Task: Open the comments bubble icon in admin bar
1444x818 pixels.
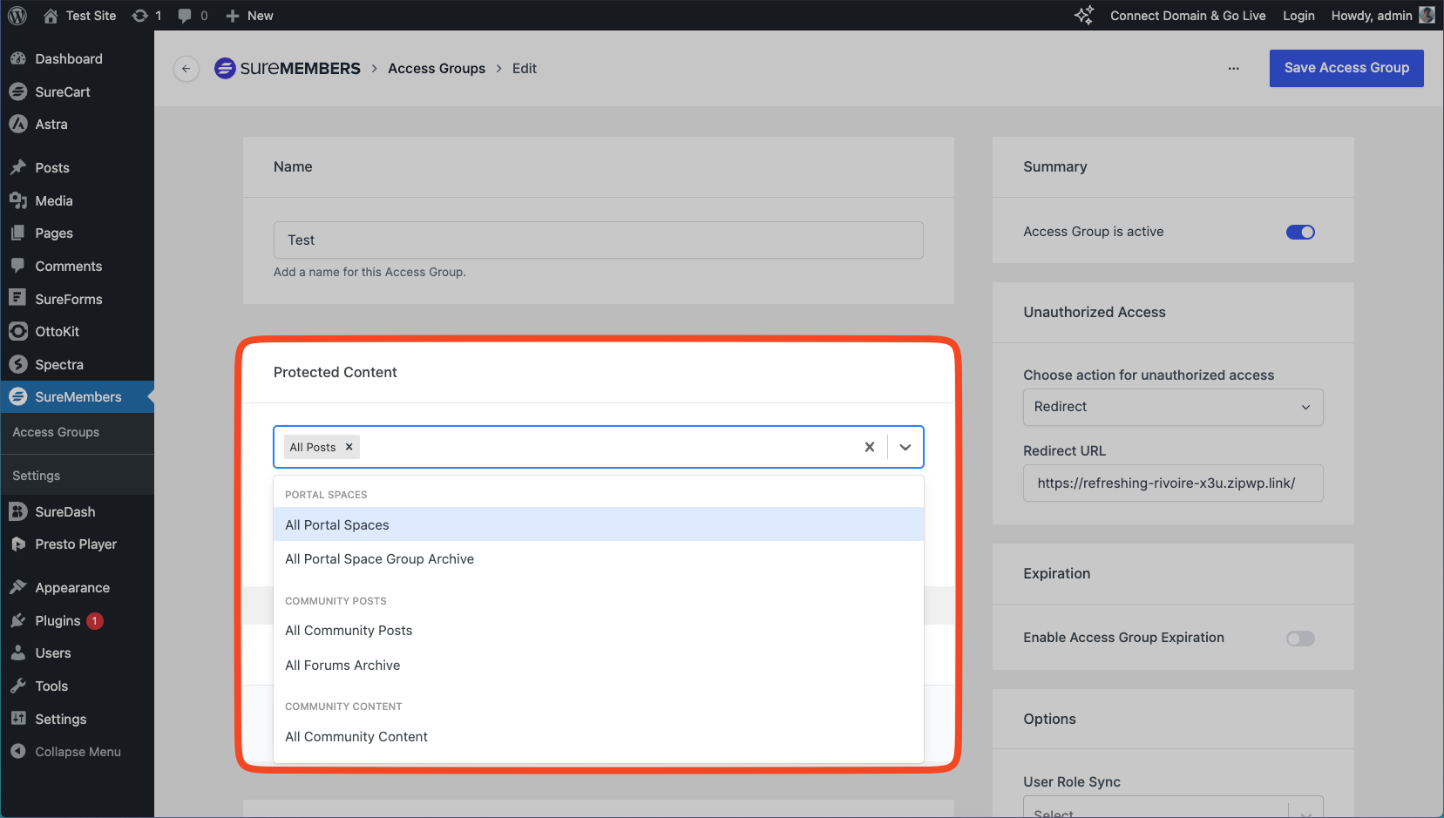Action: pos(185,16)
